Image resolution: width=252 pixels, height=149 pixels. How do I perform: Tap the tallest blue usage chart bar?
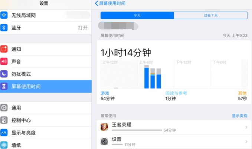146,78
